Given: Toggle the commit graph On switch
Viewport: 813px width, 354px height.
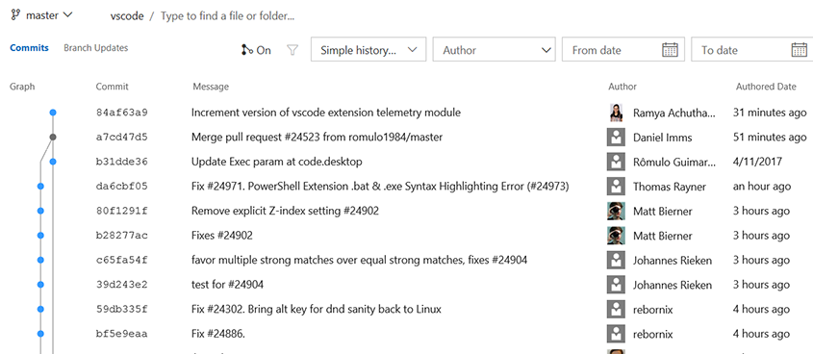Looking at the screenshot, I should click(256, 50).
